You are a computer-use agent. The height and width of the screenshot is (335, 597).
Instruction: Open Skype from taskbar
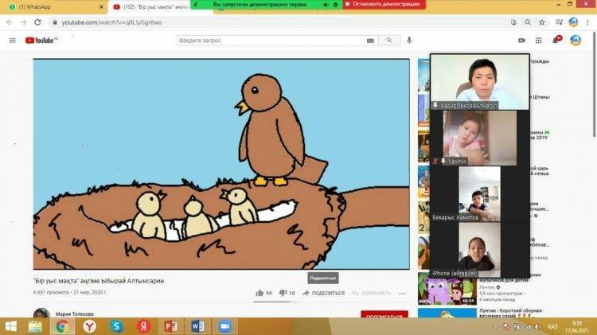point(116,326)
